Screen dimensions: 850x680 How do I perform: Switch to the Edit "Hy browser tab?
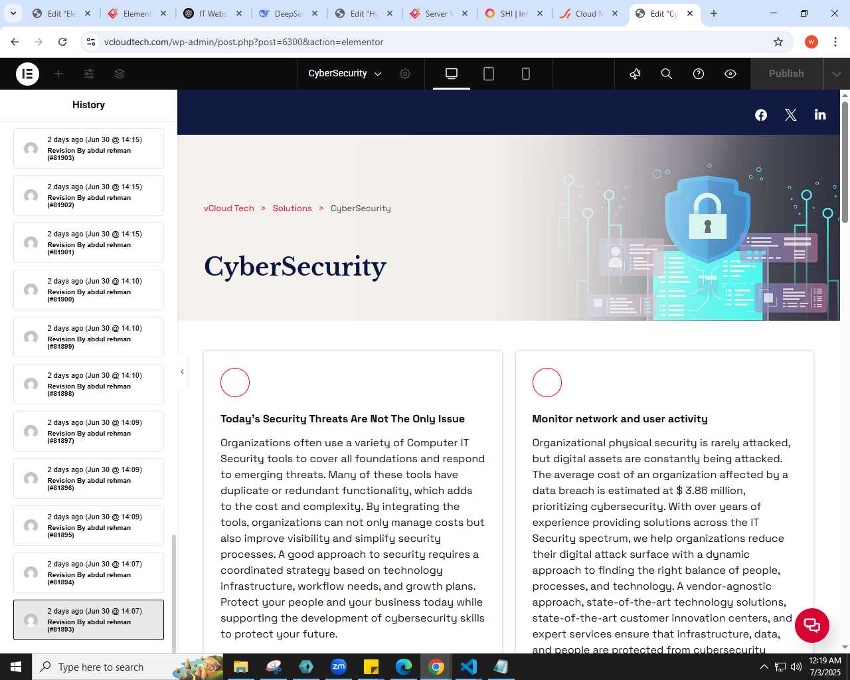363,13
